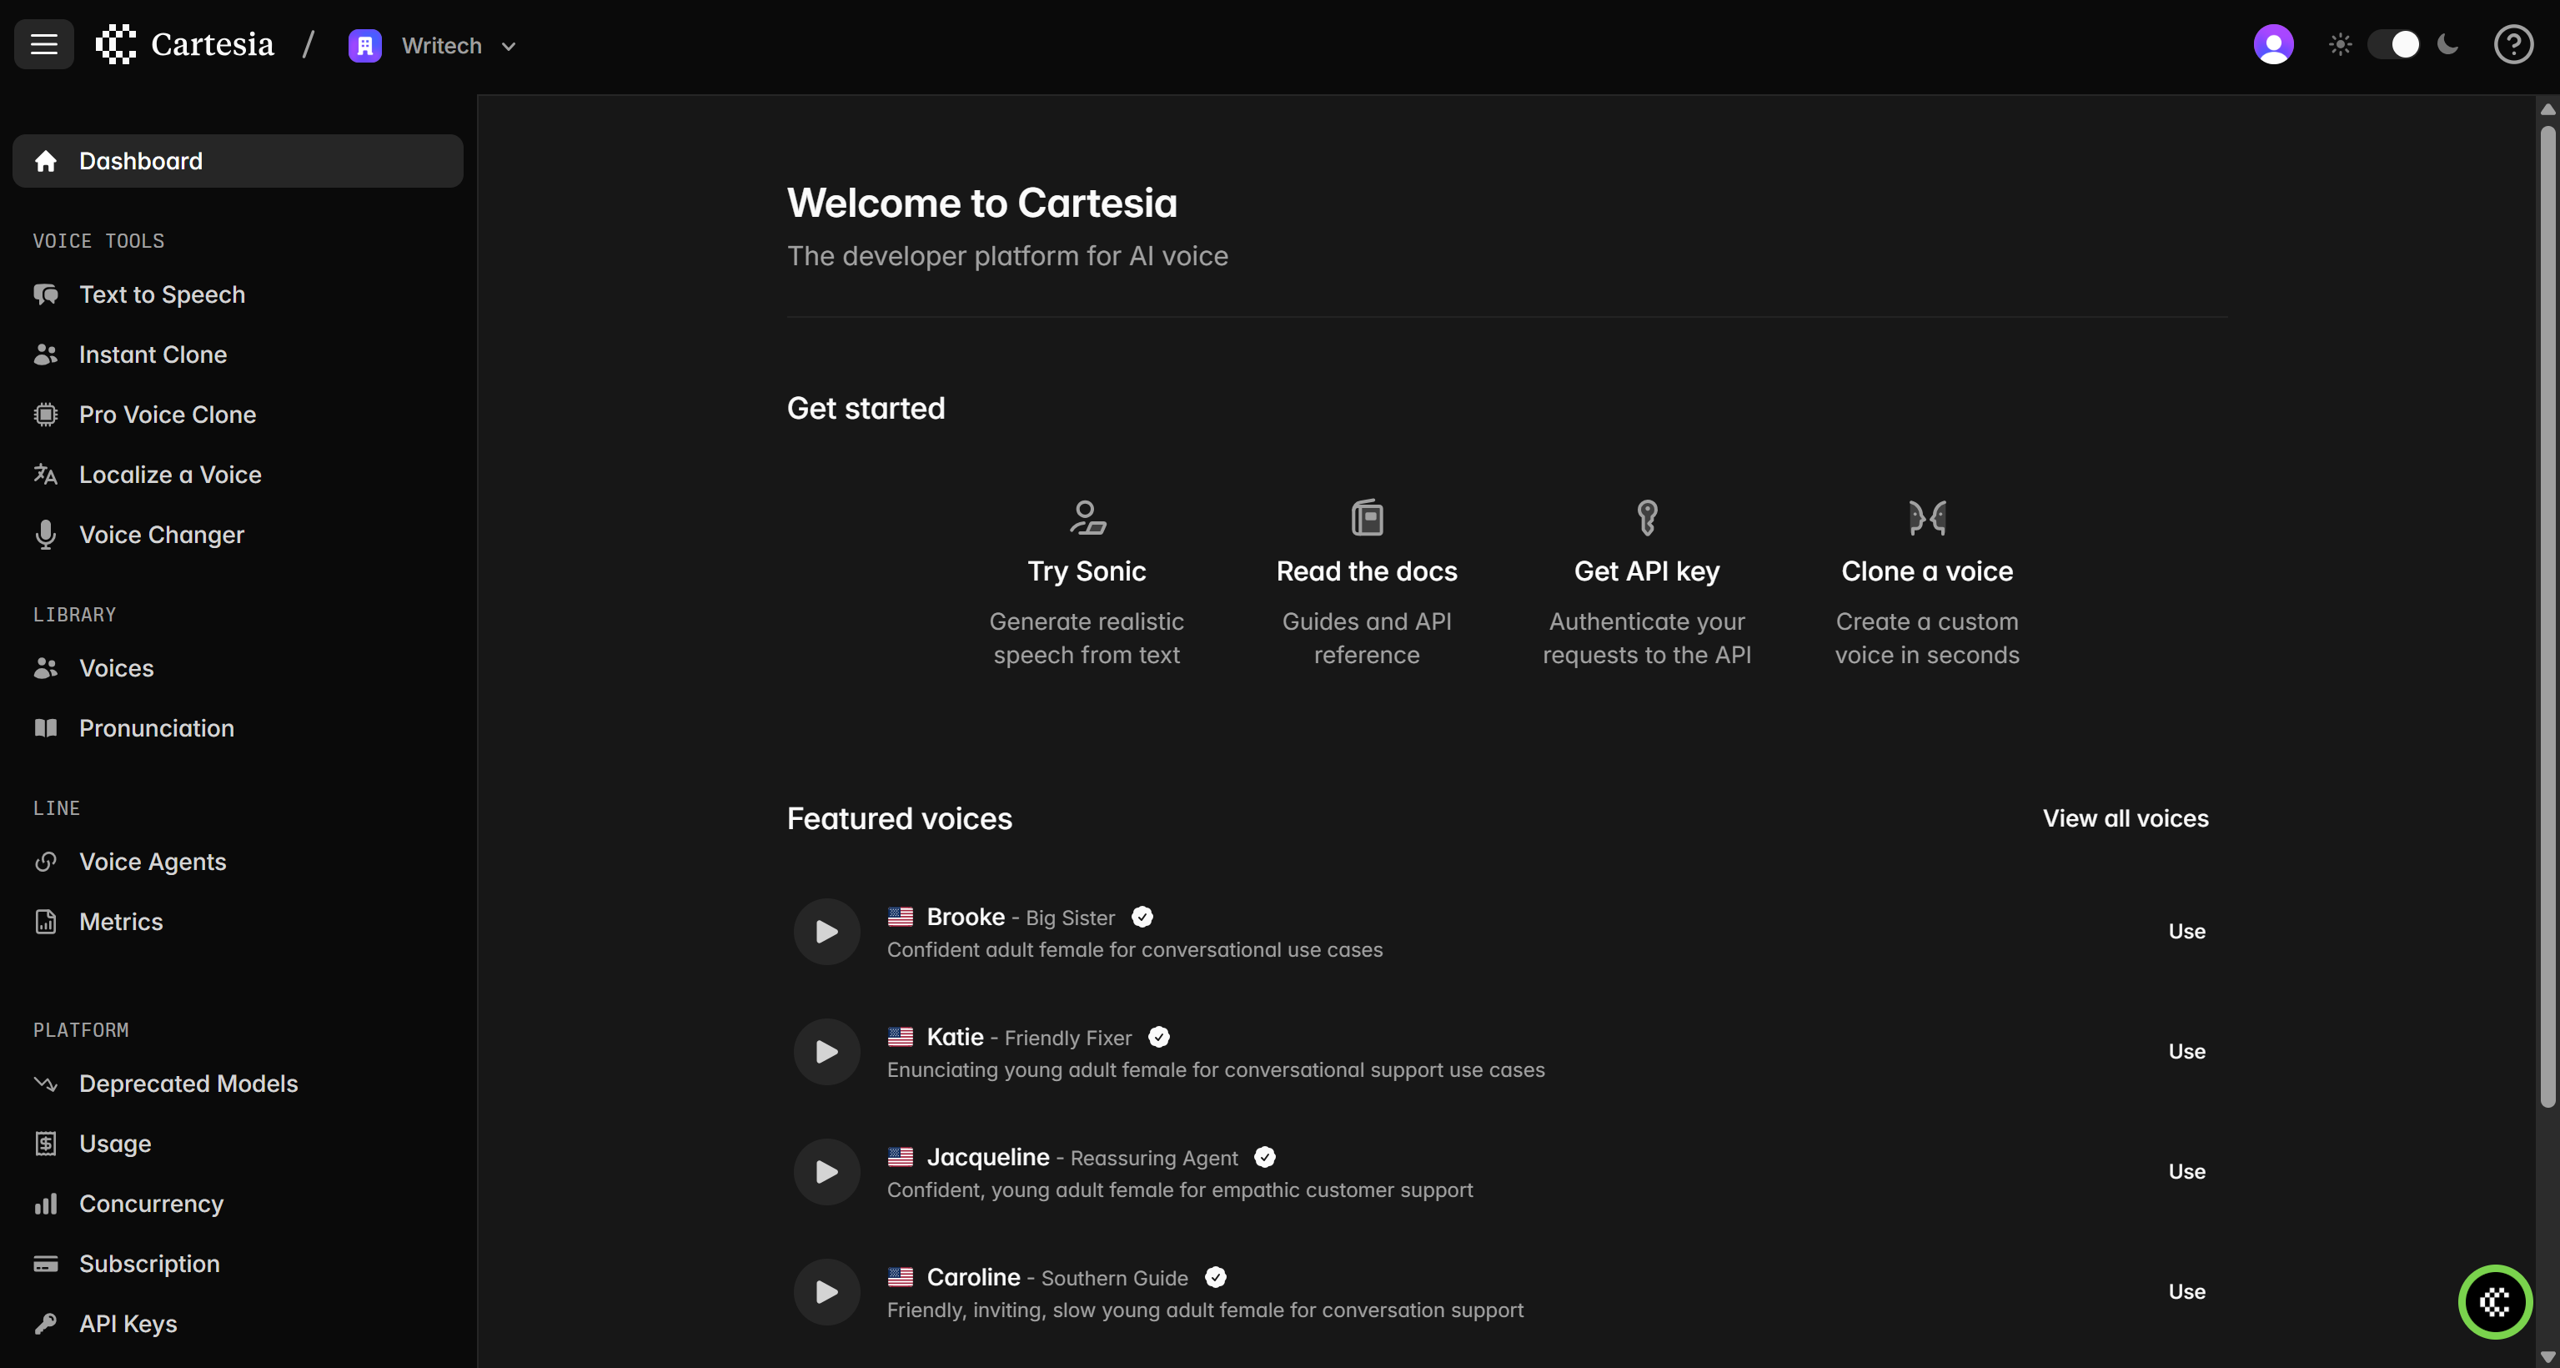Play a preview of Katie's voice
The image size is (2560, 1368).
826,1051
